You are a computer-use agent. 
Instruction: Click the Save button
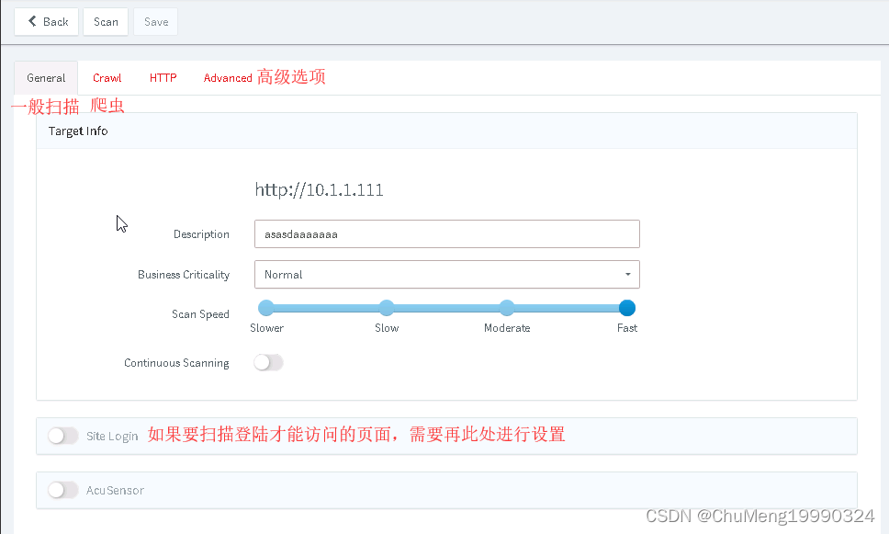tap(156, 21)
